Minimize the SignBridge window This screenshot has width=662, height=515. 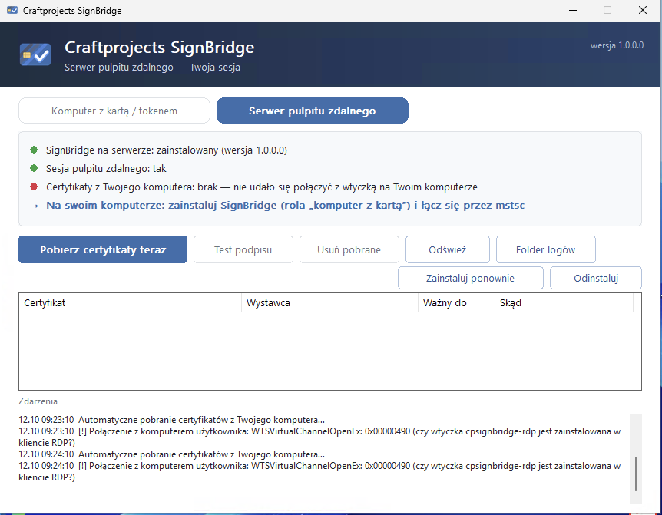coord(573,10)
